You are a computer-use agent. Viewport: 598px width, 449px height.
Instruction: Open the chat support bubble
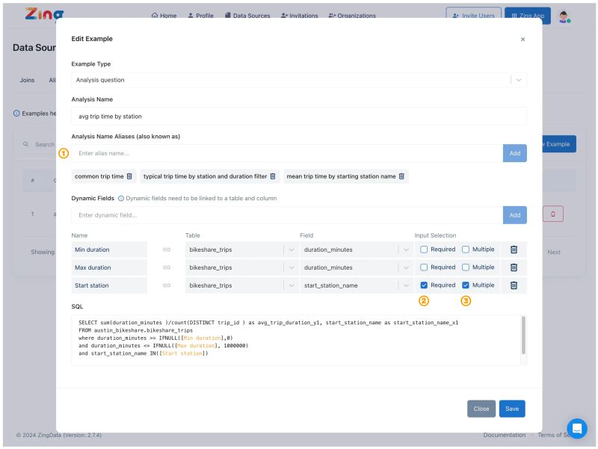tap(576, 428)
